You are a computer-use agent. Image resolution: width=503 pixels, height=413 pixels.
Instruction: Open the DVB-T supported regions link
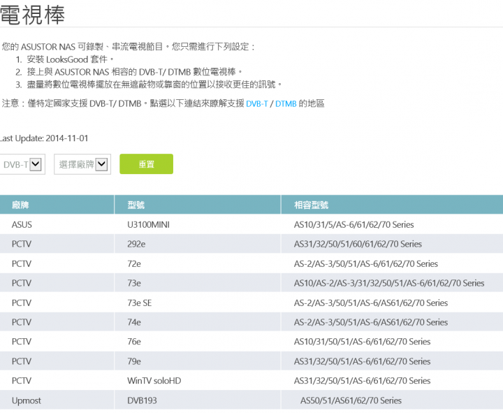[256, 103]
